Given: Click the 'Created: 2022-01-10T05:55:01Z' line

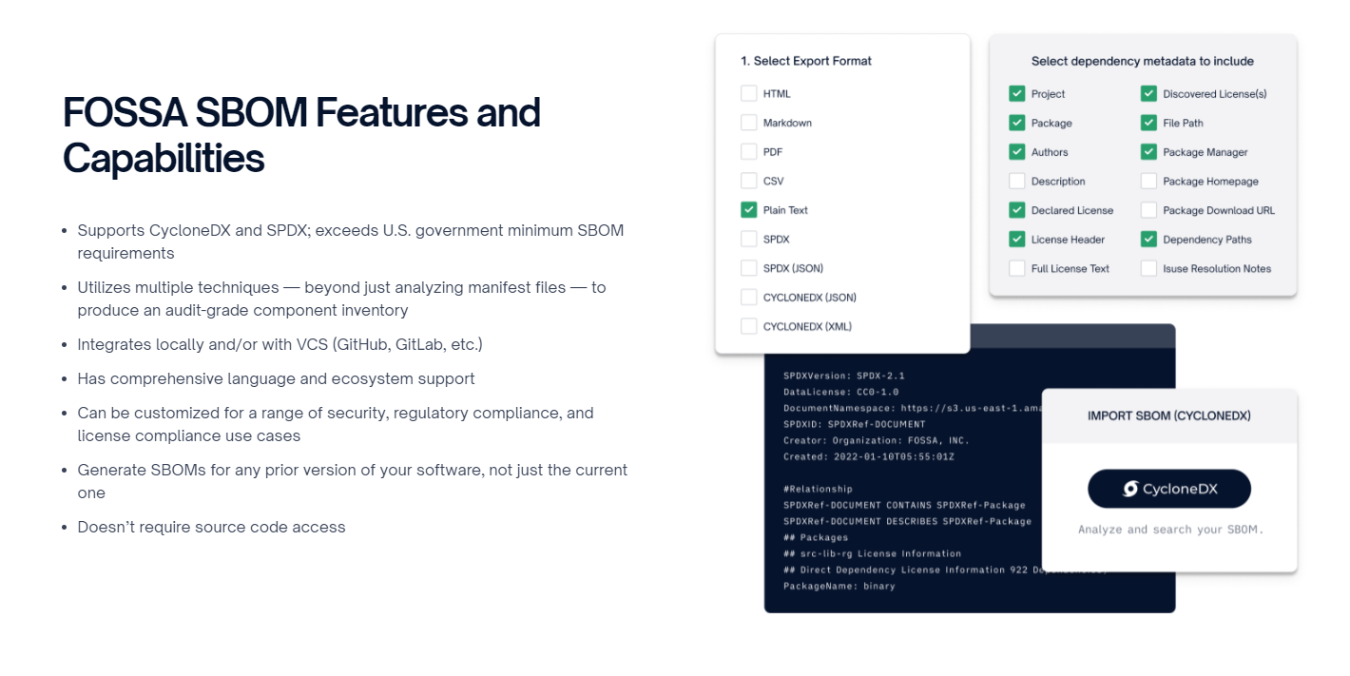Looking at the screenshot, I should pos(868,456).
